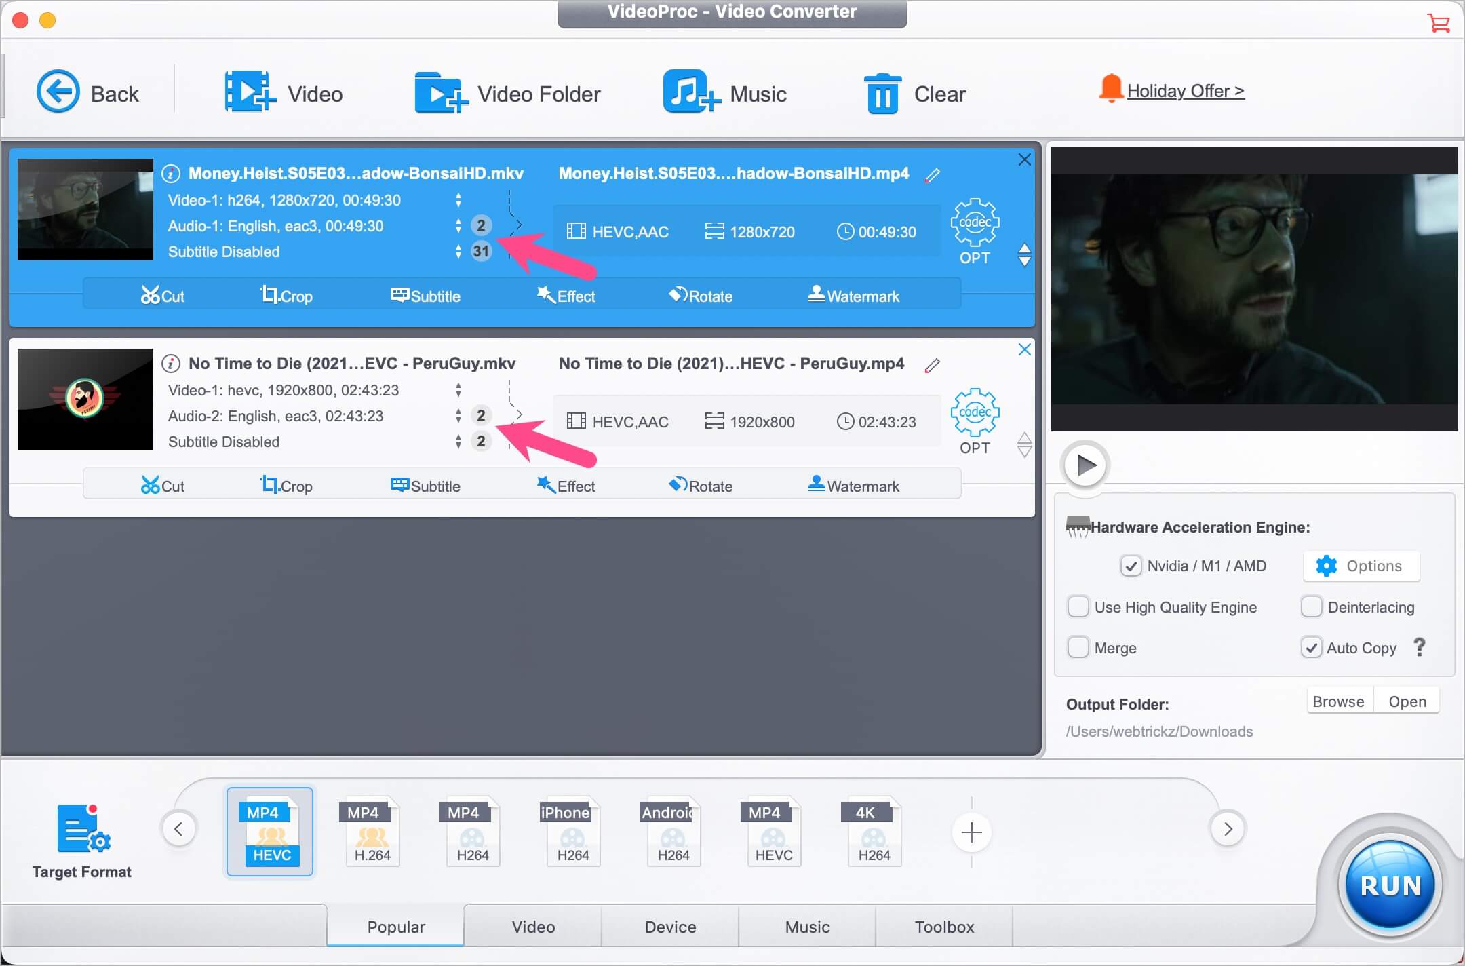Play the video preview
This screenshot has height=966, width=1465.
pos(1085,465)
